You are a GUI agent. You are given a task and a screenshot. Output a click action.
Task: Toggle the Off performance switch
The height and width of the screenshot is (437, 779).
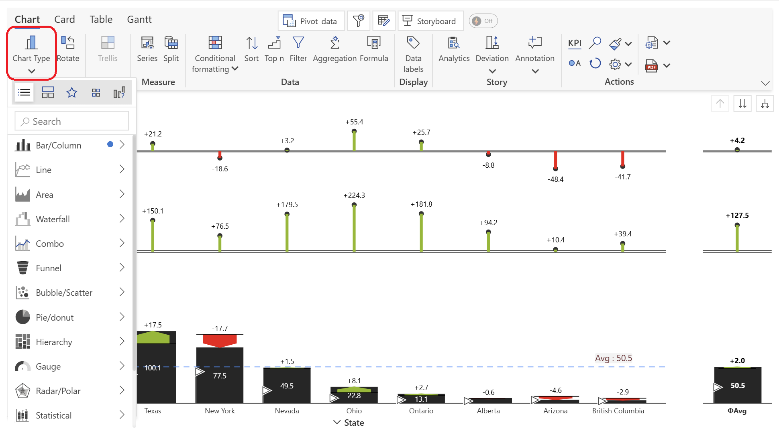[483, 21]
